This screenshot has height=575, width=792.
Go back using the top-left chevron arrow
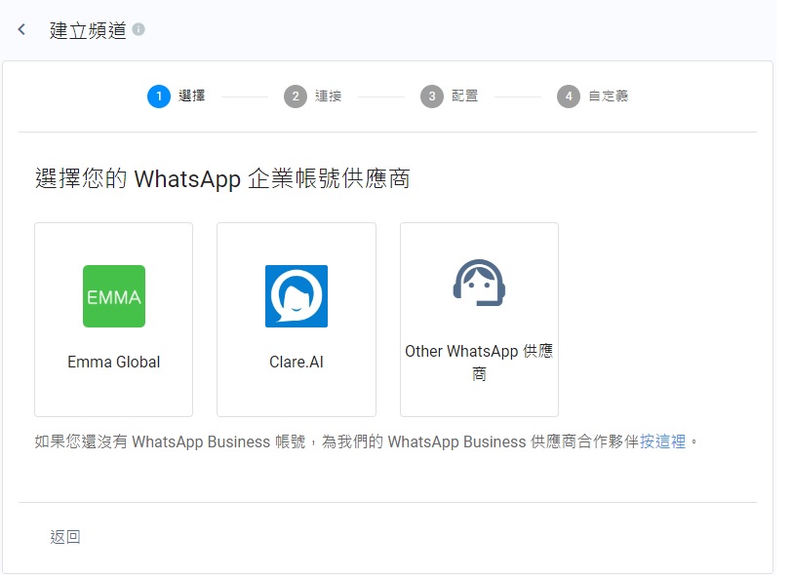[21, 29]
